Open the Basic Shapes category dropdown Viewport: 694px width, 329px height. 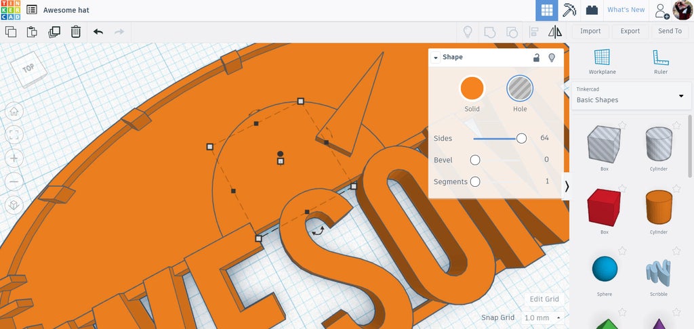[x=630, y=95]
